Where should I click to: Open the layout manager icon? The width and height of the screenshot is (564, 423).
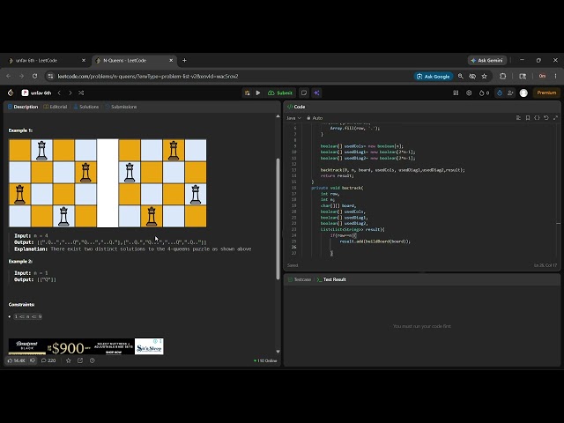456,93
